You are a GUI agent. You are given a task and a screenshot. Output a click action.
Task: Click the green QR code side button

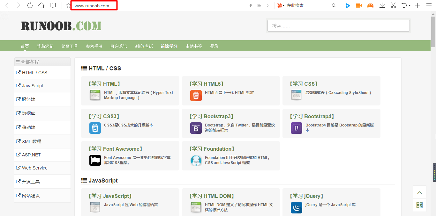(x=420, y=205)
